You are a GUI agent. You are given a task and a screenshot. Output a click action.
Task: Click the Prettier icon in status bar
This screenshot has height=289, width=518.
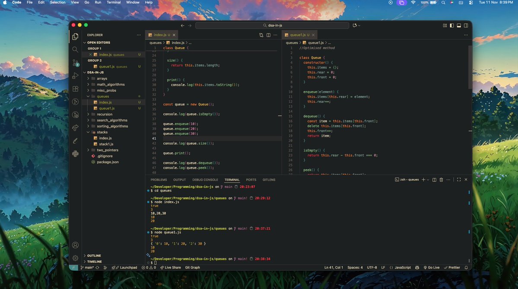point(452,267)
